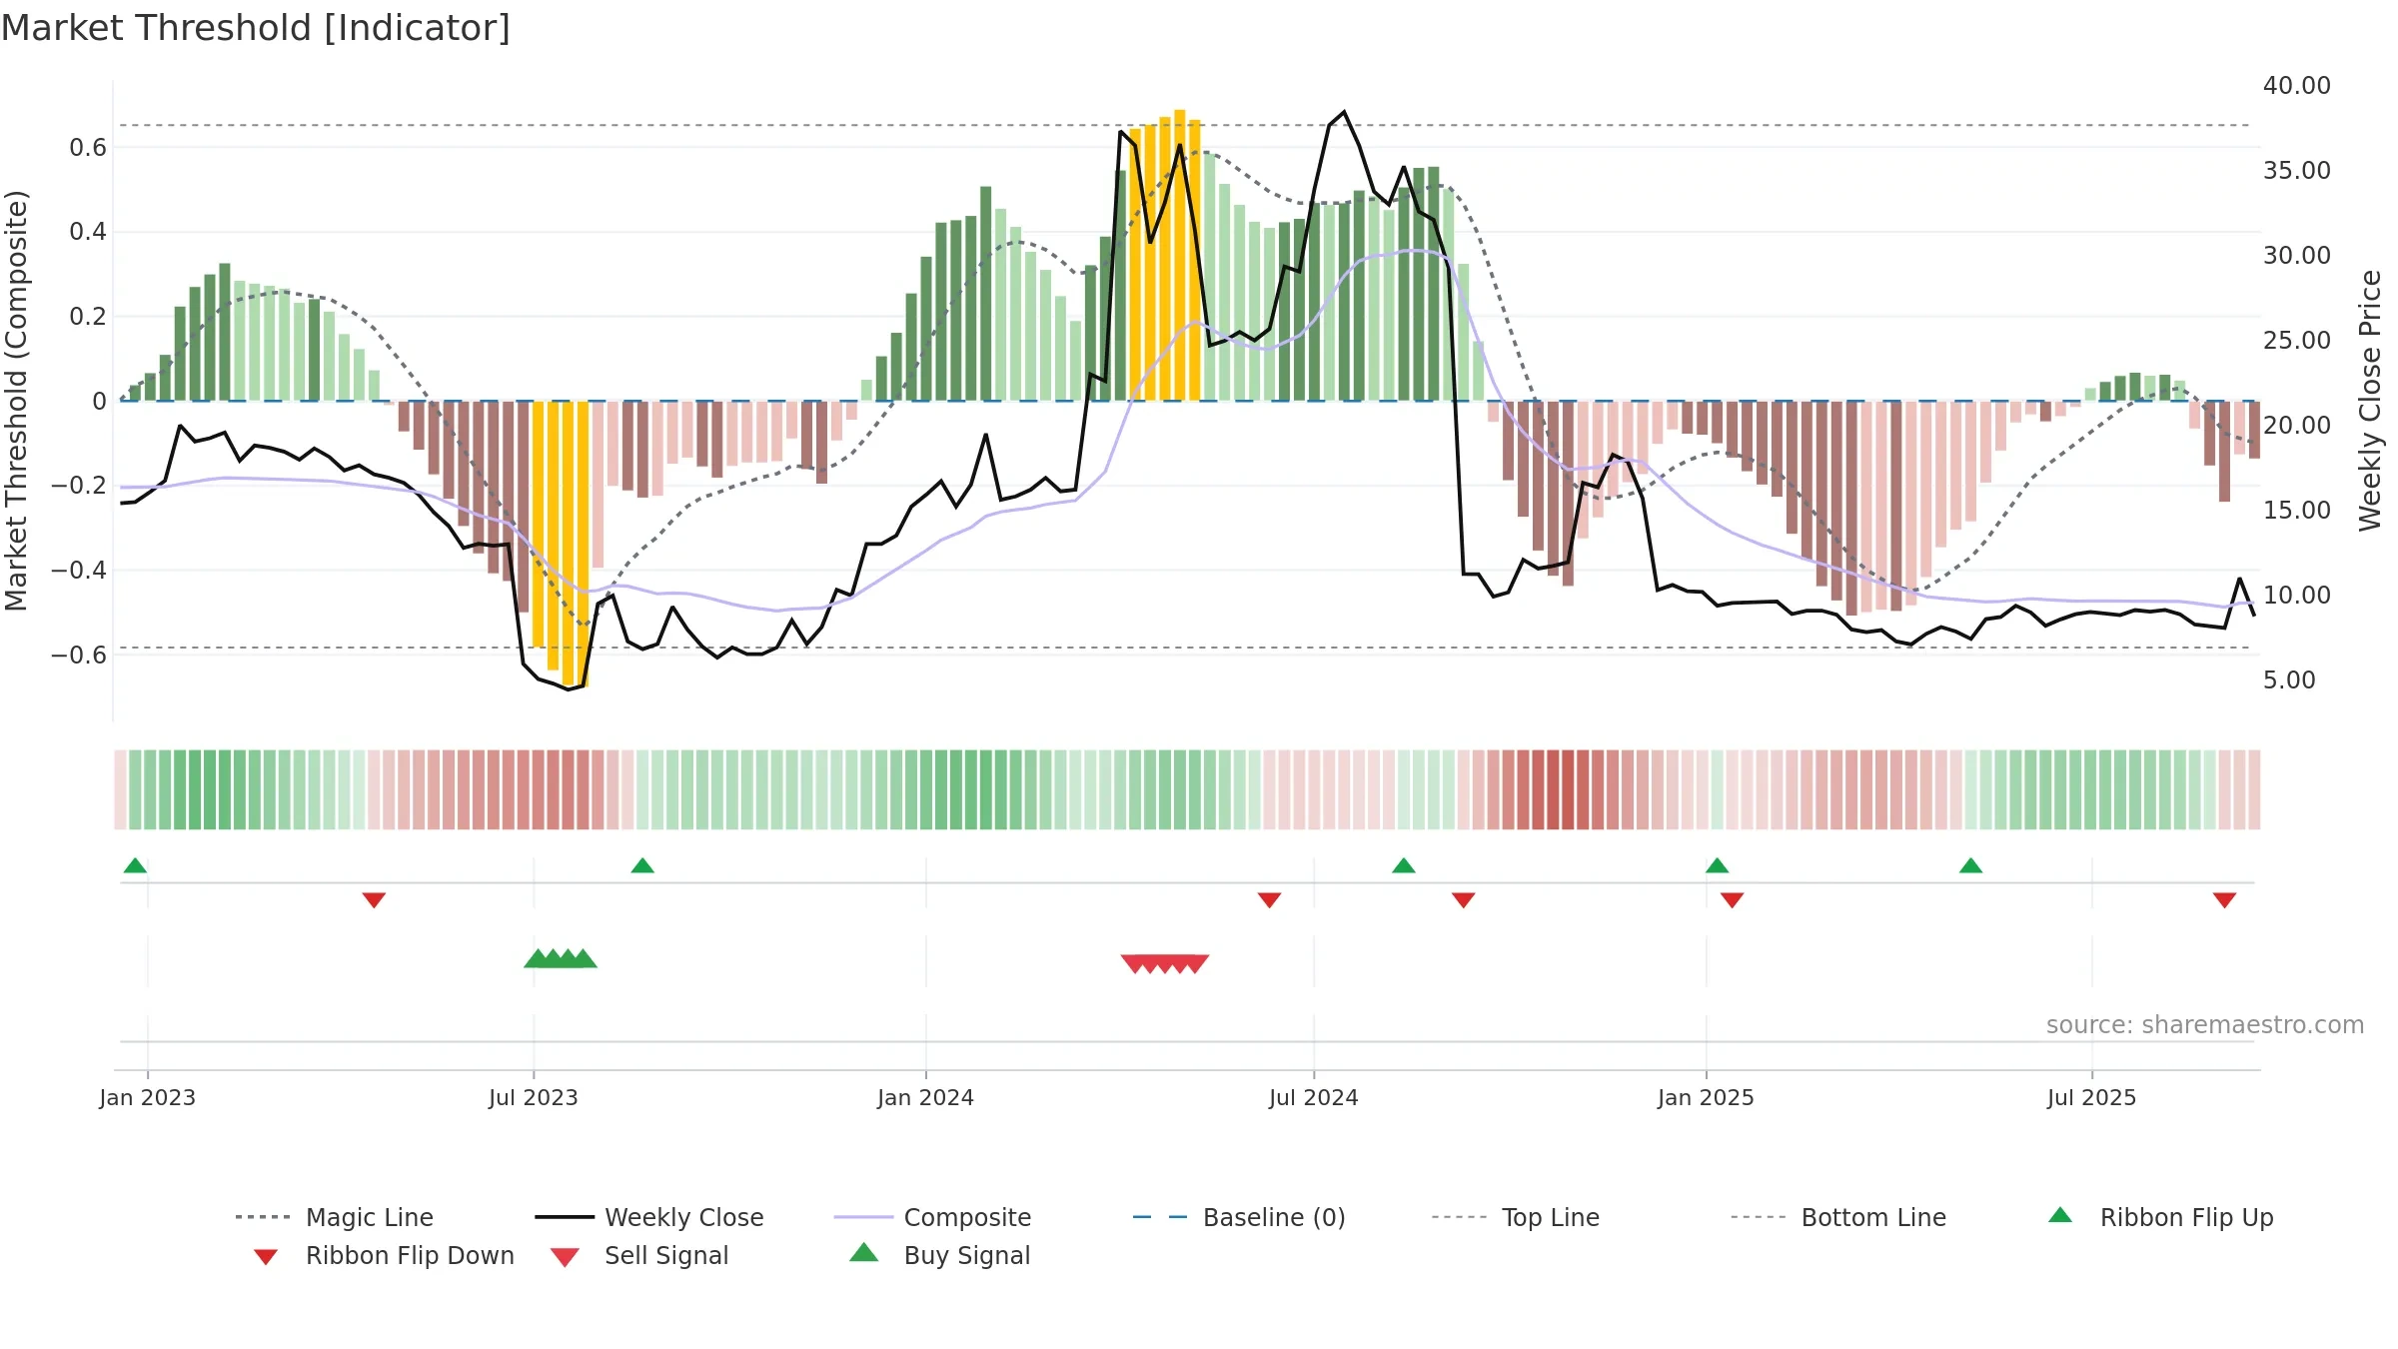The image size is (2398, 1349).
Task: Click the Jan 2024 axis label
Action: point(926,1097)
